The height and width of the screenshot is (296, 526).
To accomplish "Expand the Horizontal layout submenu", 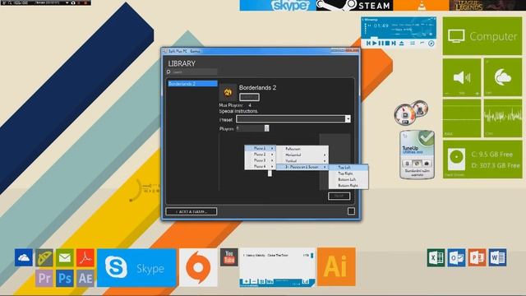I will coord(302,155).
